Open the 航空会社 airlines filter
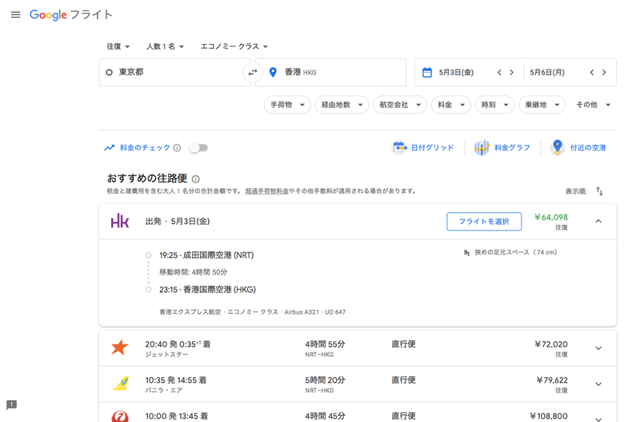 (400, 105)
